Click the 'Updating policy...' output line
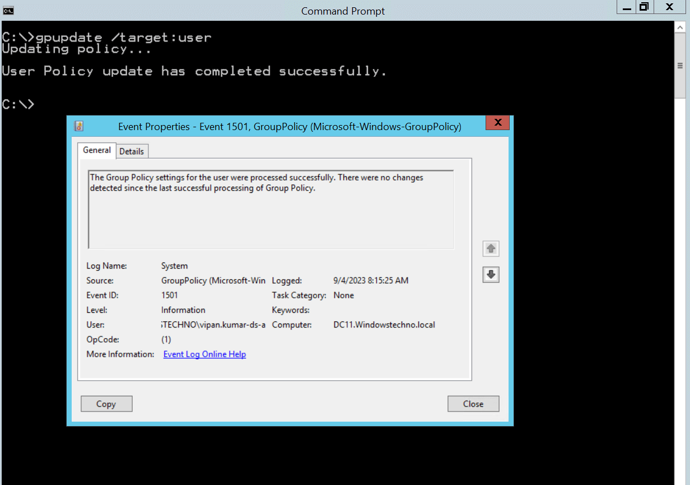This screenshot has width=690, height=485. pyautogui.click(x=77, y=49)
